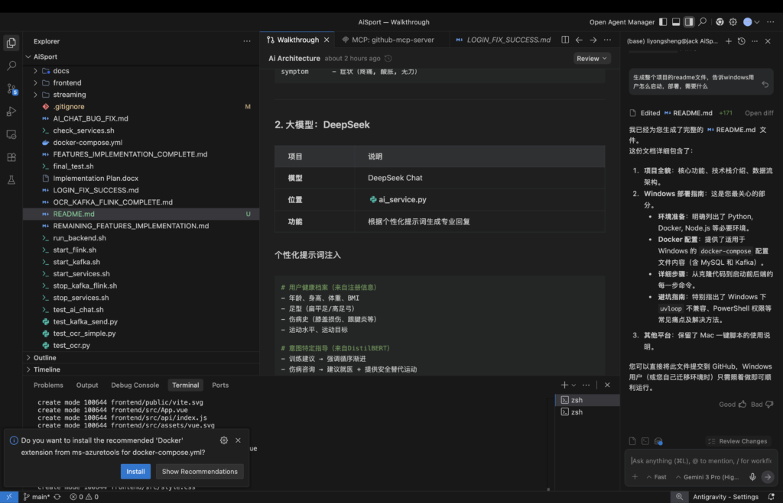783x503 pixels.
Task: Open ai_service.py link in table
Action: (x=398, y=199)
